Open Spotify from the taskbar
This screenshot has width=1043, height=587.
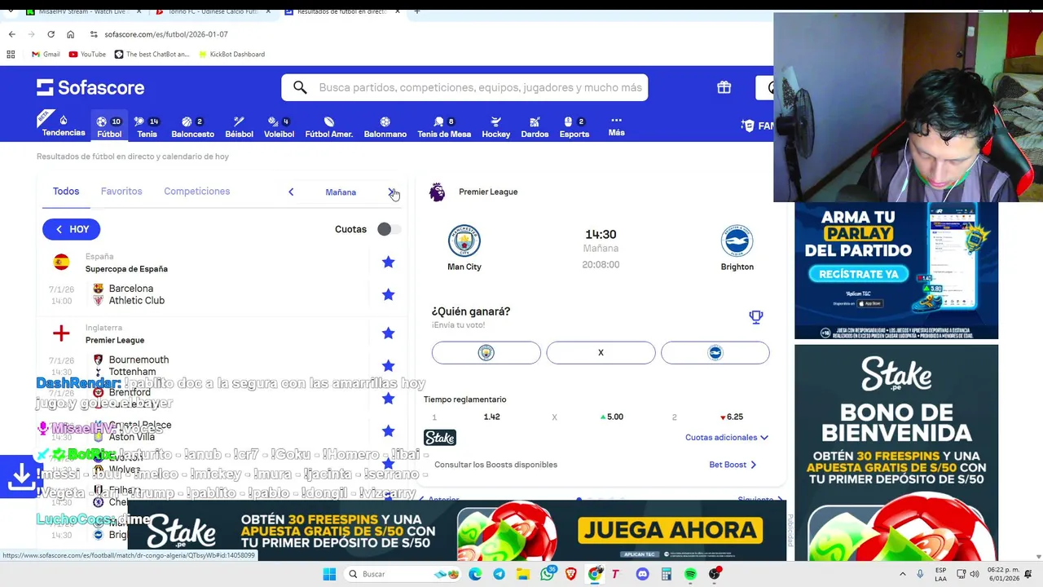click(690, 574)
